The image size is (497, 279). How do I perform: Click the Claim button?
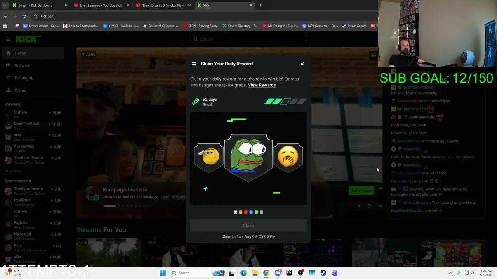pyautogui.click(x=248, y=226)
